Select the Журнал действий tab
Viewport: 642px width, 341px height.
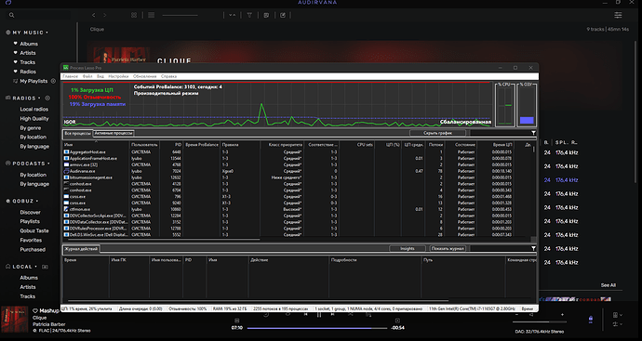81,249
